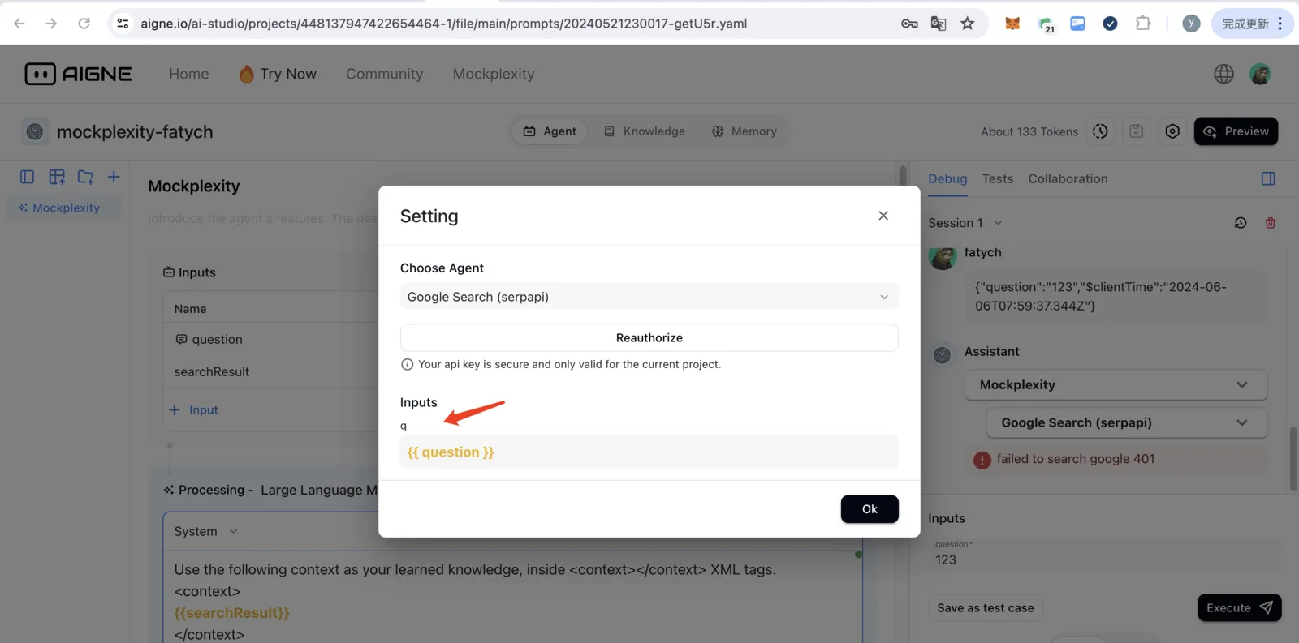The width and height of the screenshot is (1299, 643).
Task: Select the Collaboration tab
Action: [x=1068, y=179]
